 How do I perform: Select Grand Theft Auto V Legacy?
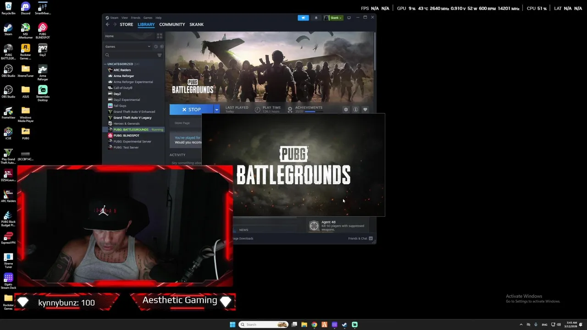pos(133,118)
